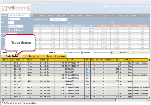
Task: Click the right arrow of horizontal scrollbar
Action: tap(147, 100)
